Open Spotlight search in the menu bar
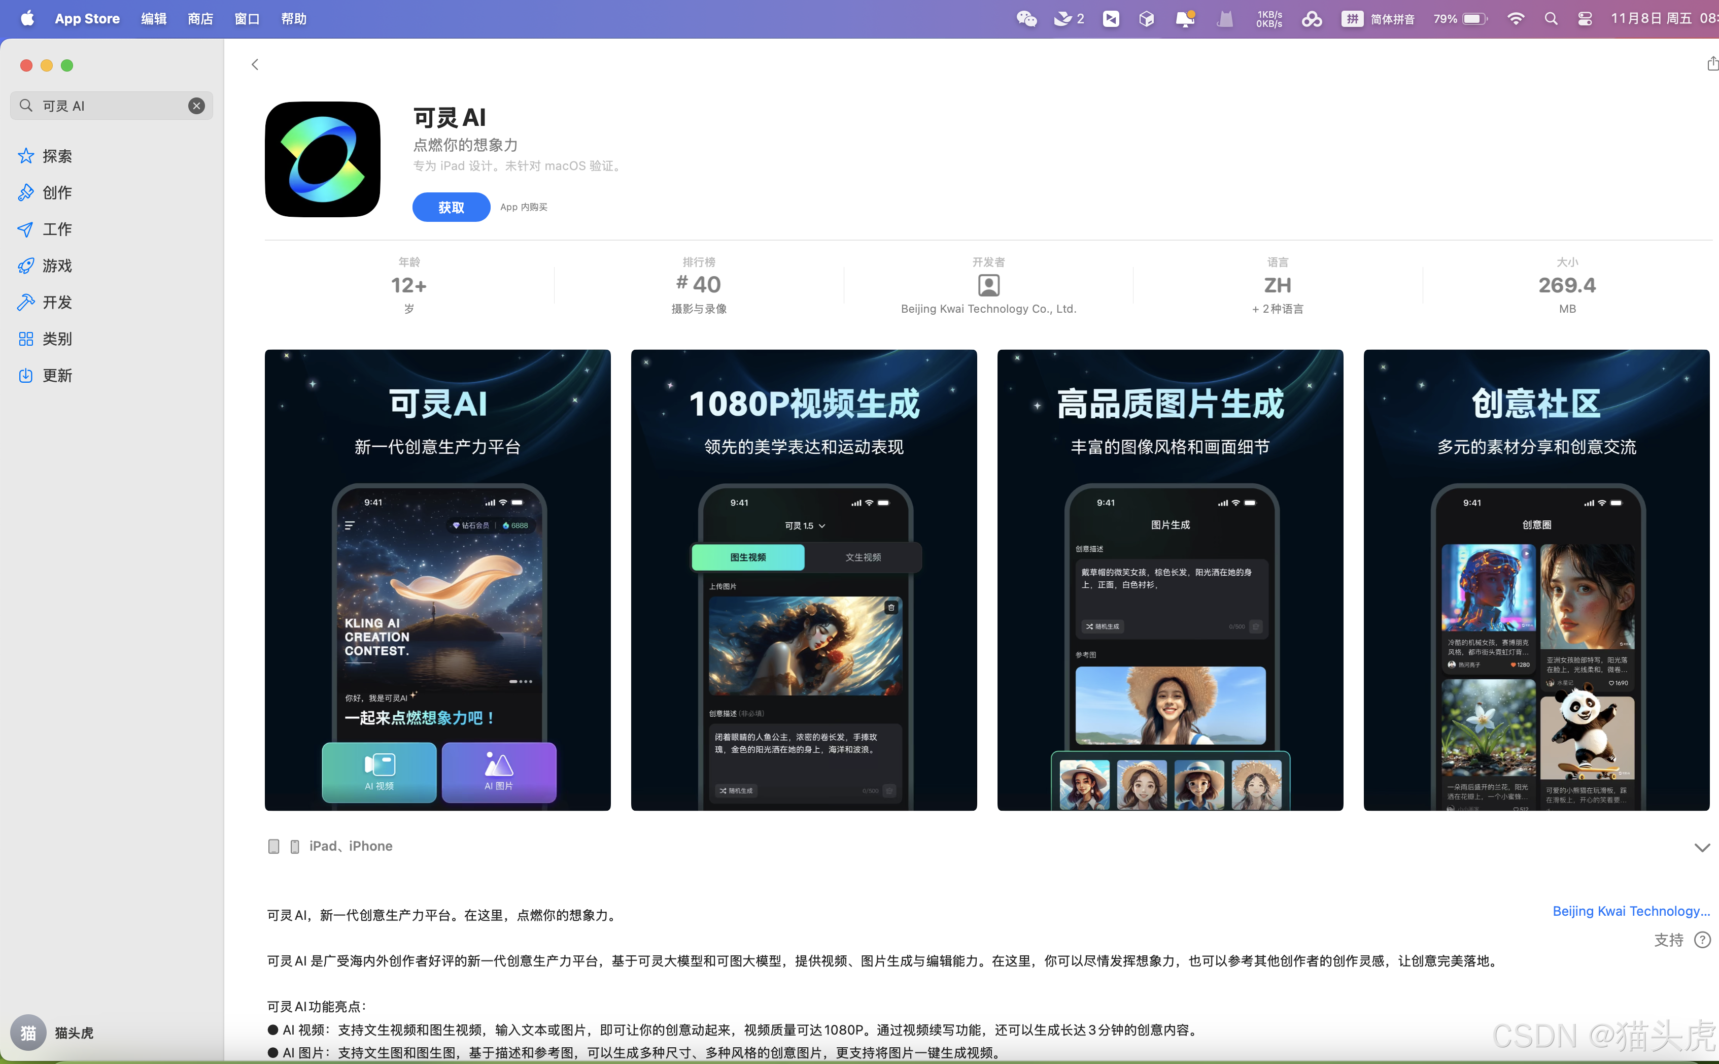The image size is (1719, 1064). tap(1551, 18)
